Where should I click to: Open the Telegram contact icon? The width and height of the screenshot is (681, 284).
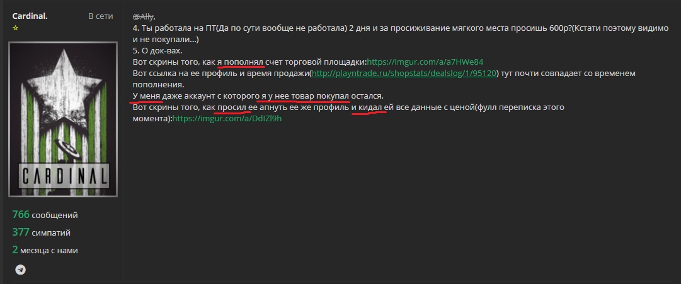20,270
